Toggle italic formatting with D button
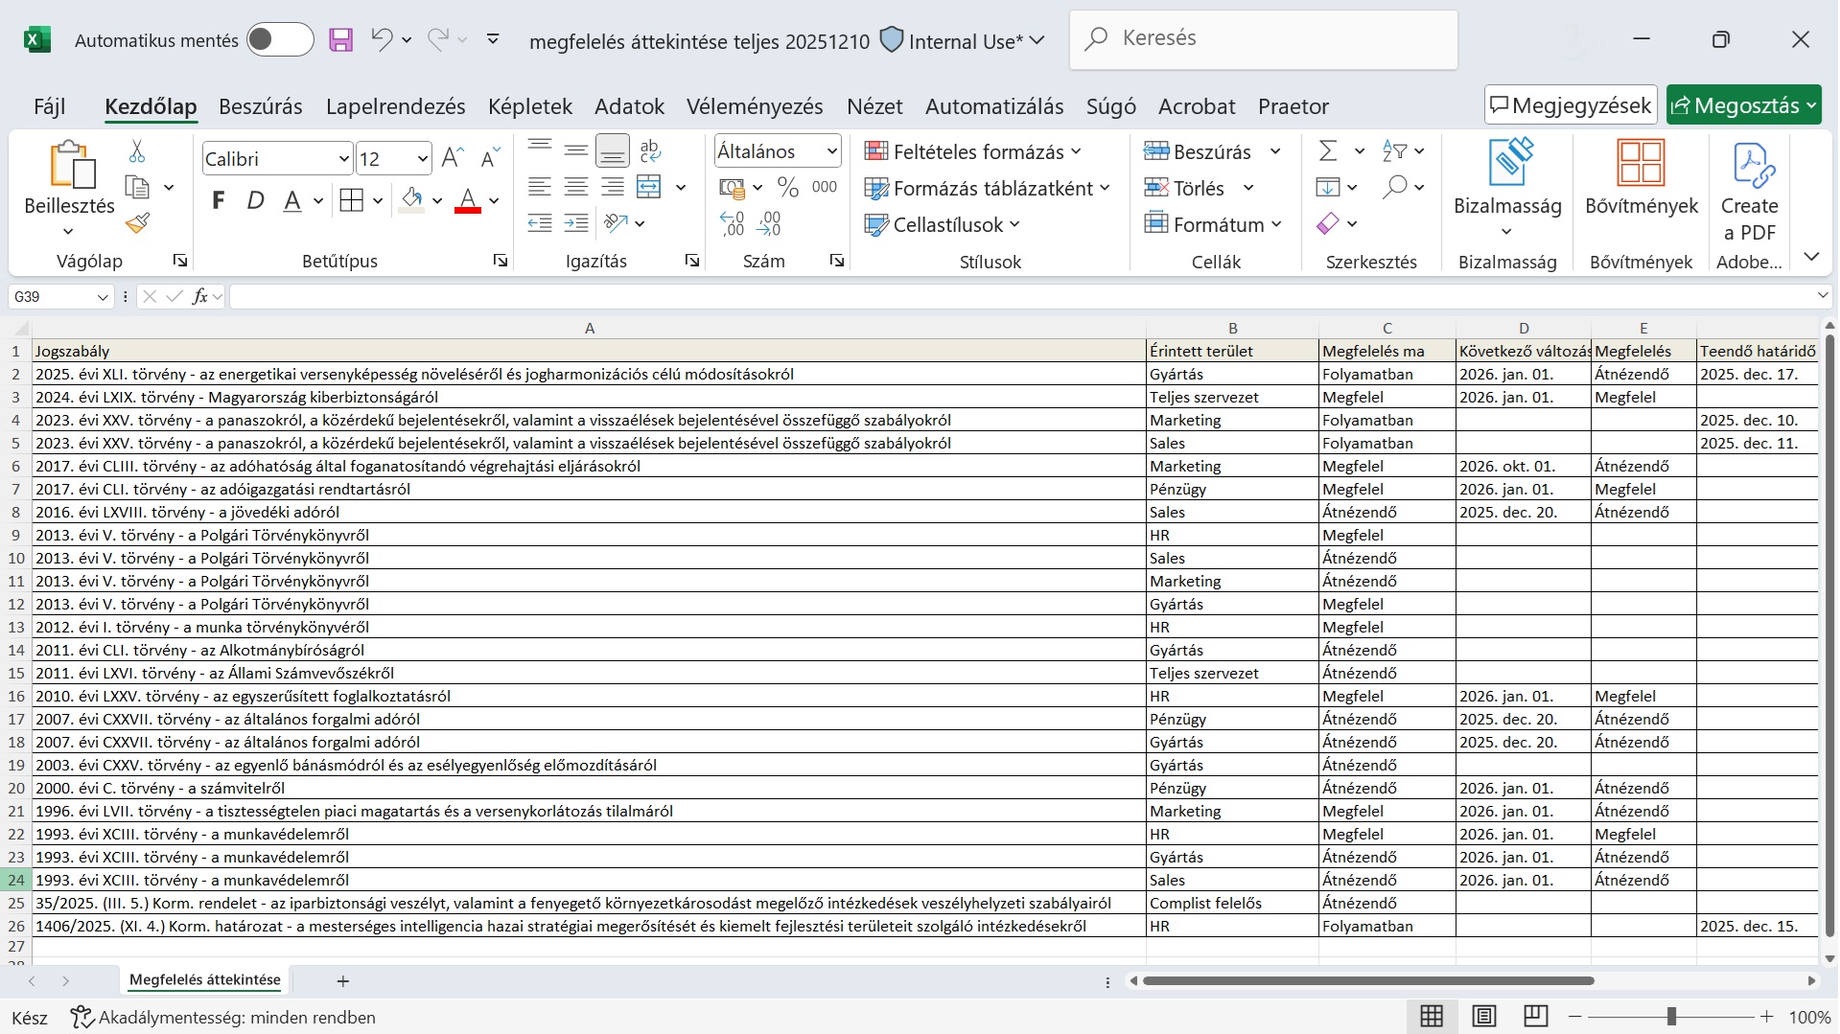1840x1034 pixels. pos(255,200)
